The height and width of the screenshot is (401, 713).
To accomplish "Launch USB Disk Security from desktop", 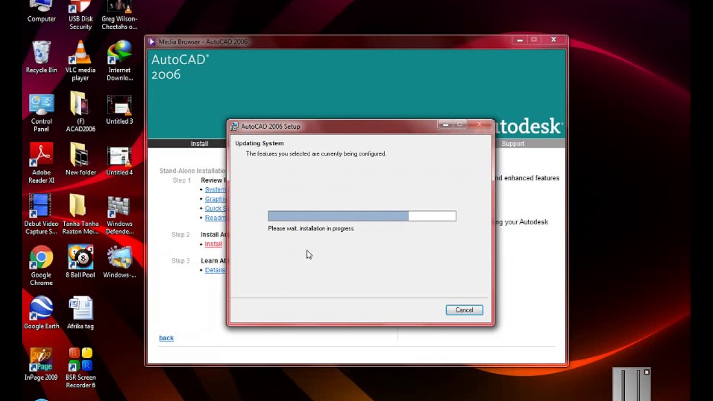I will click(80, 16).
